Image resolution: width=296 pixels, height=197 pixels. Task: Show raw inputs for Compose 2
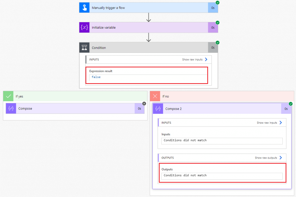pos(267,123)
